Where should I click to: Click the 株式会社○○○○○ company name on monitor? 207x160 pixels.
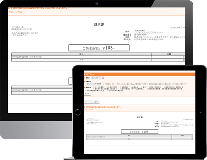pos(143,37)
